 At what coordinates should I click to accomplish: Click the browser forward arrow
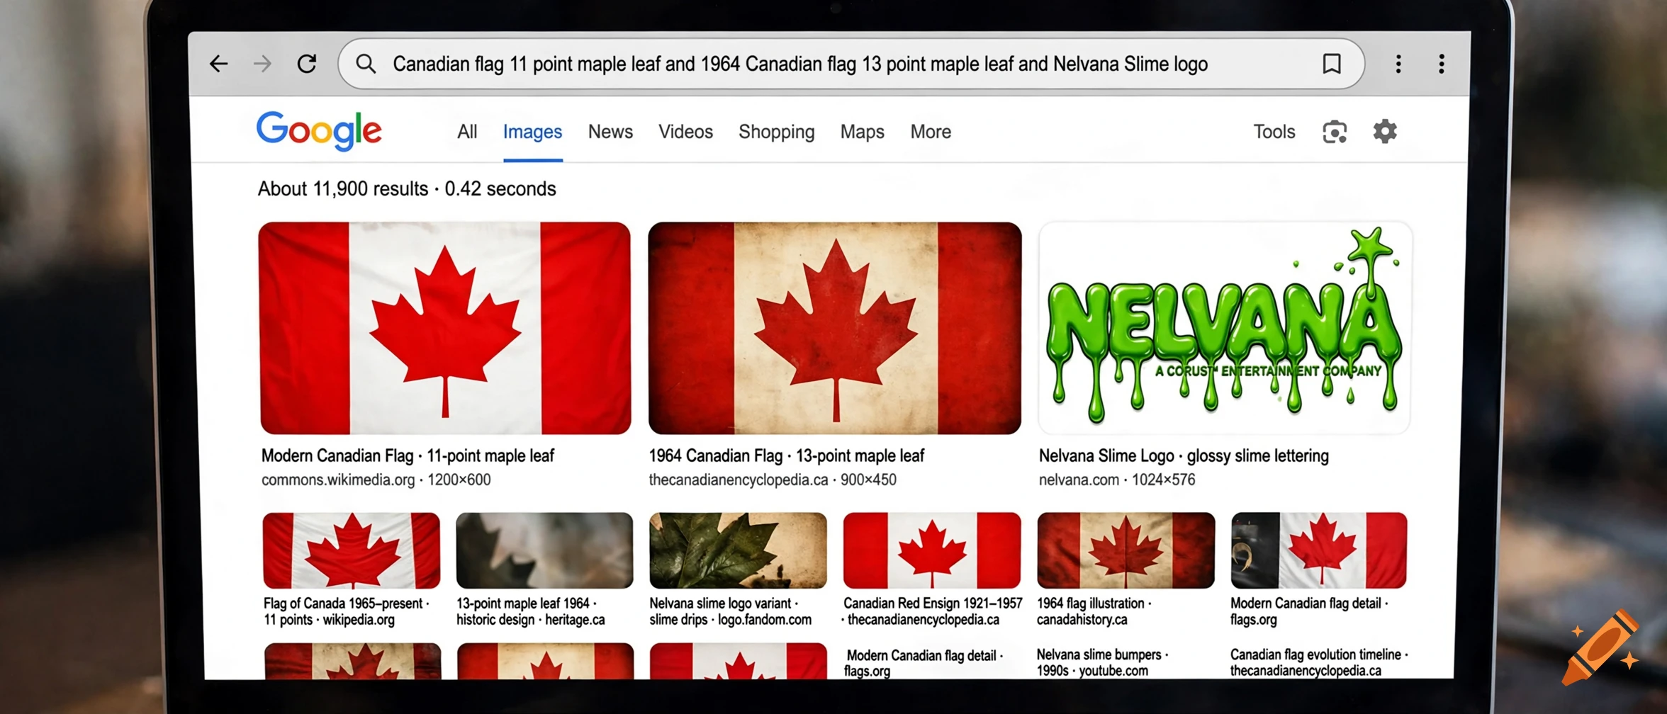click(262, 64)
